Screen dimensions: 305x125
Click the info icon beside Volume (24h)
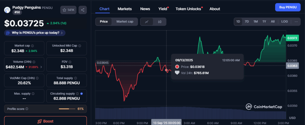pos(34,62)
